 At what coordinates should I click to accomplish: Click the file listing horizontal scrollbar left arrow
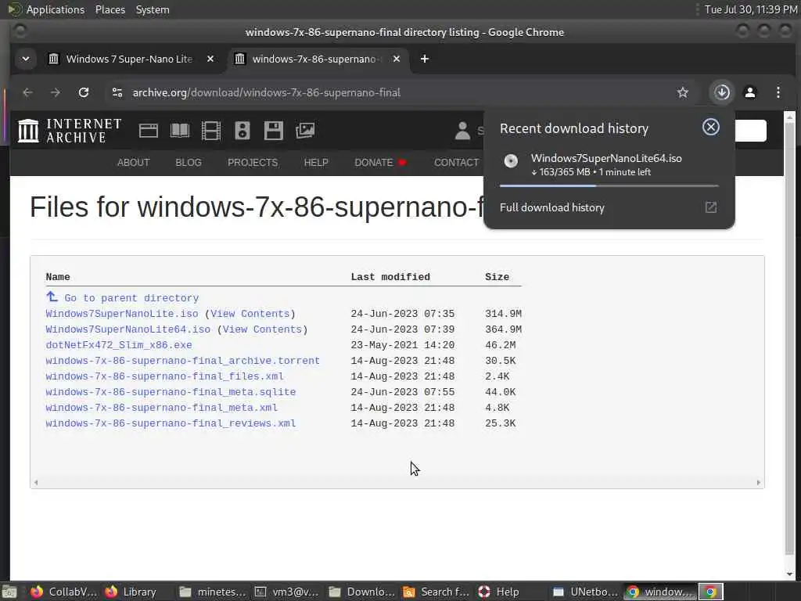click(36, 482)
